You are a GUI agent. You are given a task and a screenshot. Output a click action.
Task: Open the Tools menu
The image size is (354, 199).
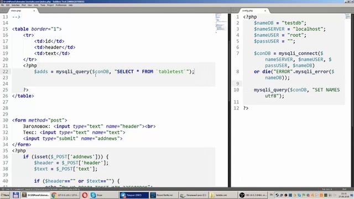43,5
